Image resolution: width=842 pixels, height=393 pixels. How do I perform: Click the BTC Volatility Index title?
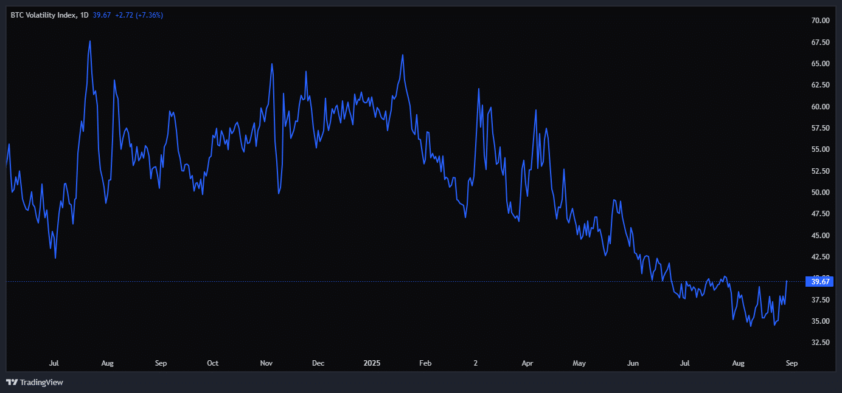44,15
